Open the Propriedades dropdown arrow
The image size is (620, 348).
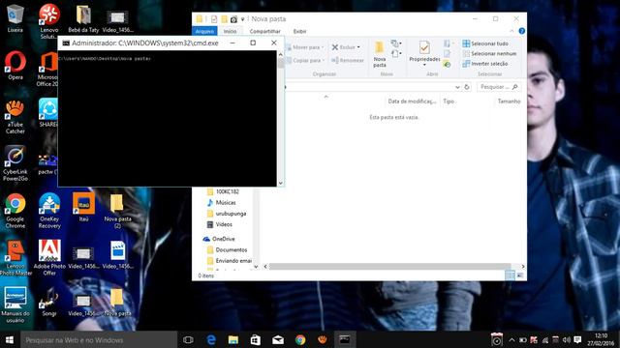424,65
